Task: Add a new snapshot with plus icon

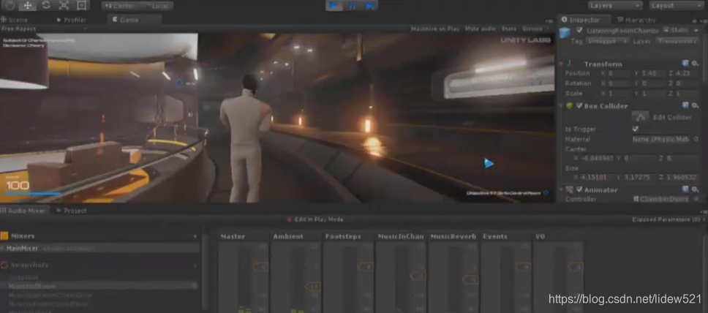Action: [x=195, y=265]
